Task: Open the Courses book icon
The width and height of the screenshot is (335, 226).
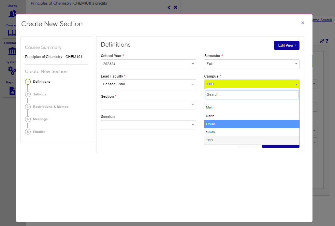Action: (x=12, y=33)
